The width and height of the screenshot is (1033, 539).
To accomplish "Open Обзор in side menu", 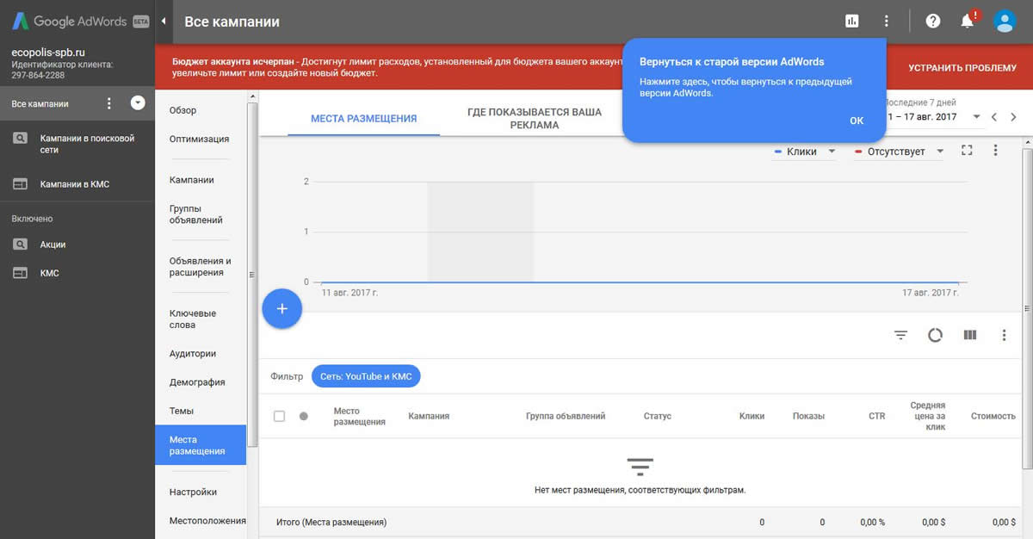I will [183, 110].
